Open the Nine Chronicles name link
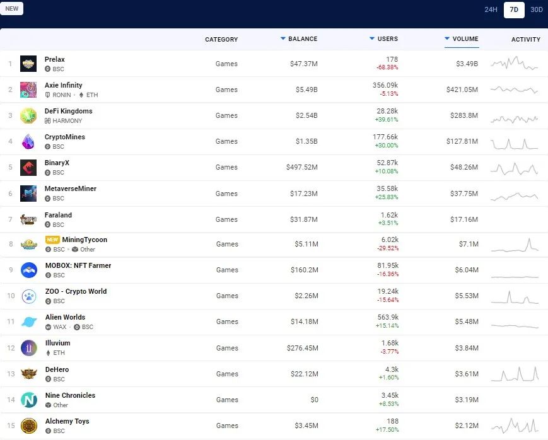548x440 pixels. [x=70, y=395]
